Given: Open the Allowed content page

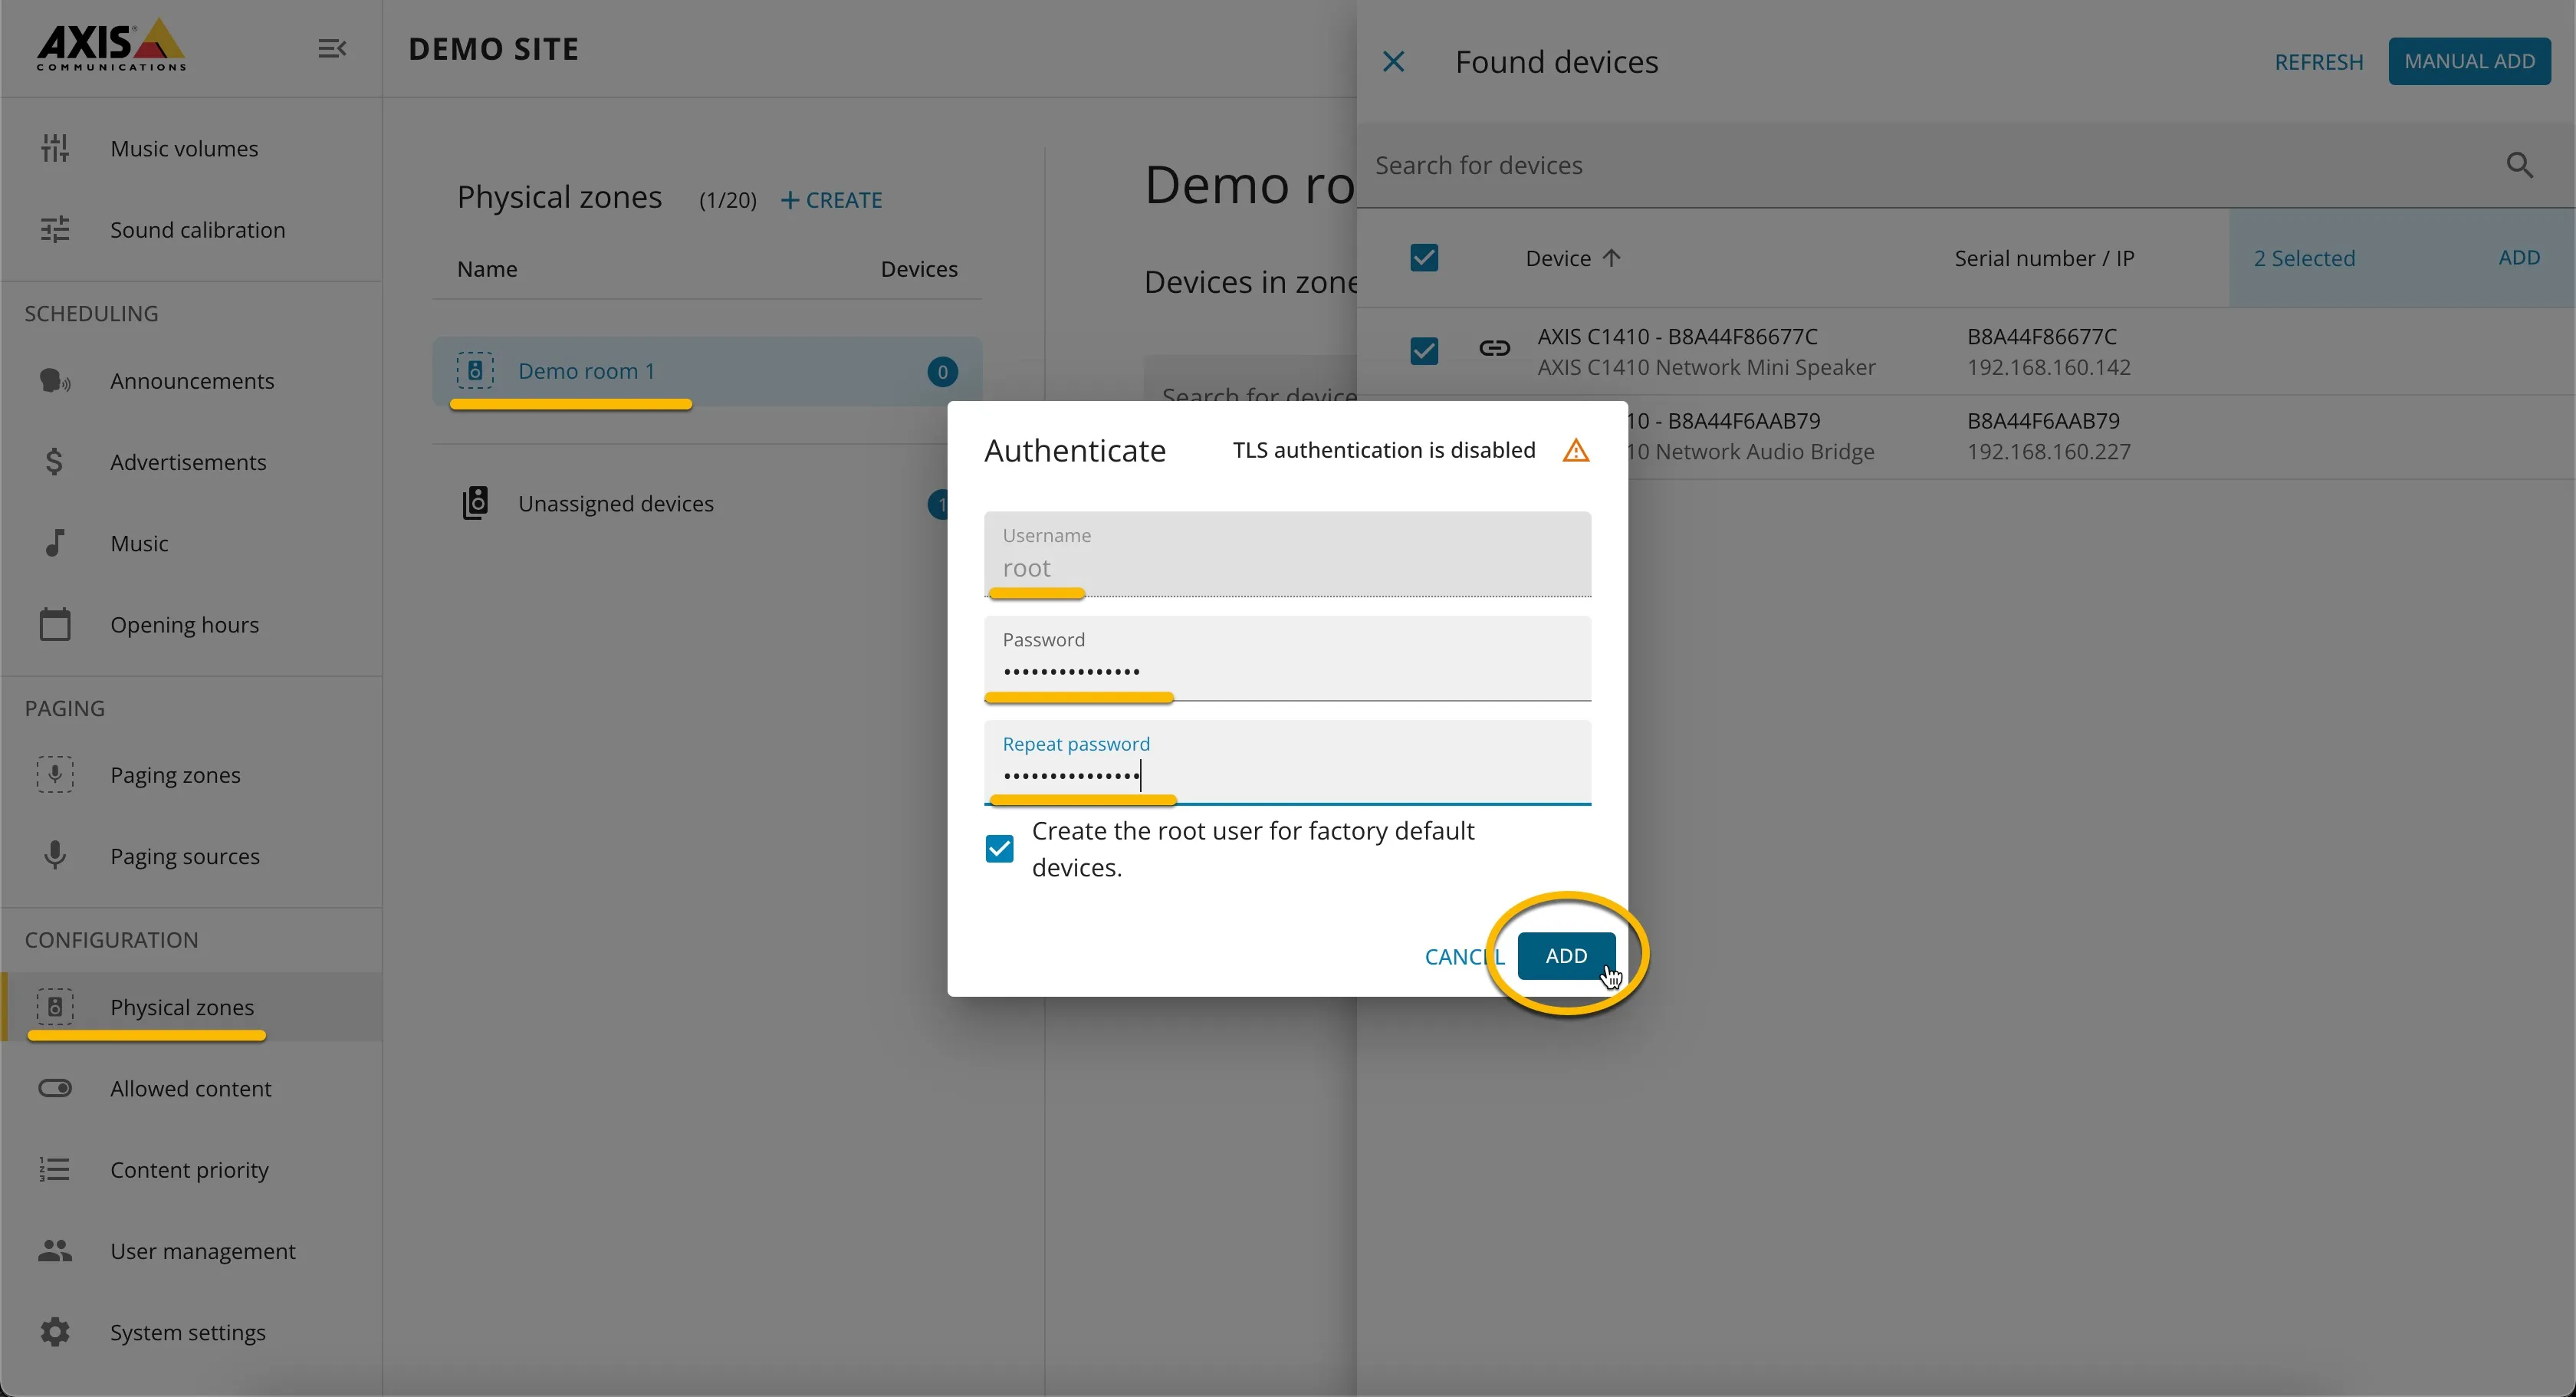Looking at the screenshot, I should click(191, 1088).
